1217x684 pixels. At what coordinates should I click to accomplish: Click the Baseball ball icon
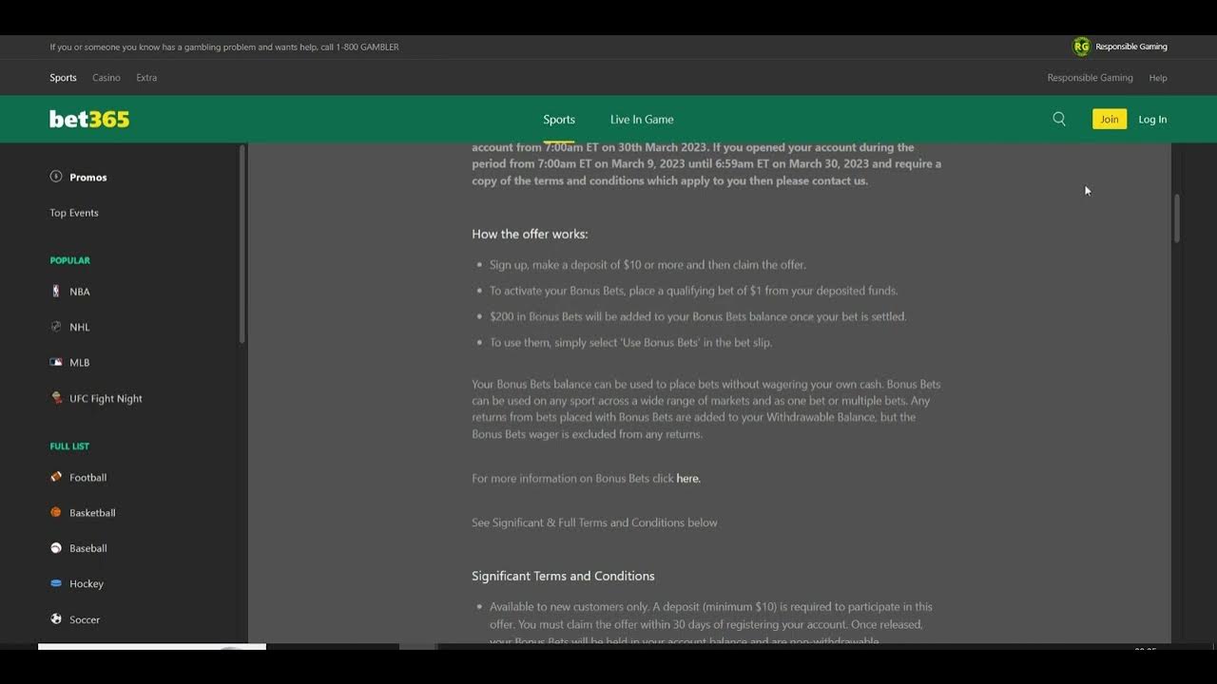click(x=56, y=548)
